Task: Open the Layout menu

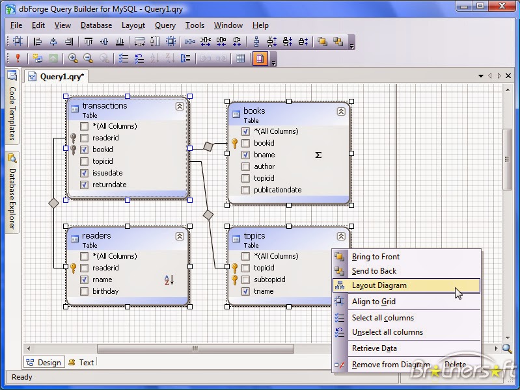Action: point(133,25)
